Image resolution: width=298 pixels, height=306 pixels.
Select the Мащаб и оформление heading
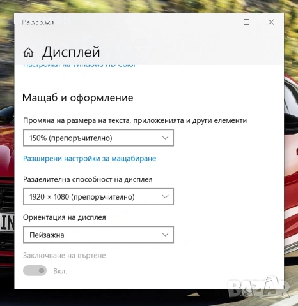pos(78,98)
